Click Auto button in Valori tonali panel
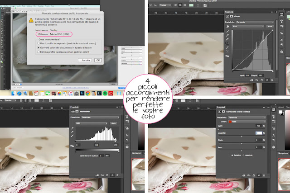This screenshot has width=290, height=193. click(114, 123)
